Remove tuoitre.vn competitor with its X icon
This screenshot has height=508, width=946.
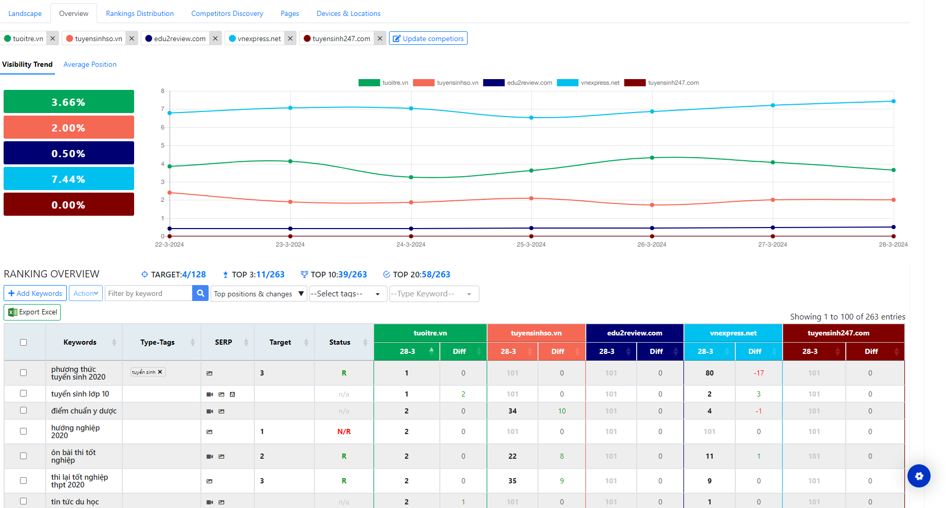[x=52, y=39]
